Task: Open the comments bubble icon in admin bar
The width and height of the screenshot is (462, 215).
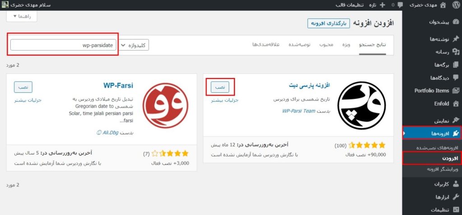Action: (400, 5)
